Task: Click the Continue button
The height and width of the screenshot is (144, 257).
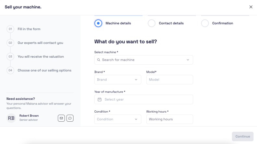Action: tap(243, 136)
